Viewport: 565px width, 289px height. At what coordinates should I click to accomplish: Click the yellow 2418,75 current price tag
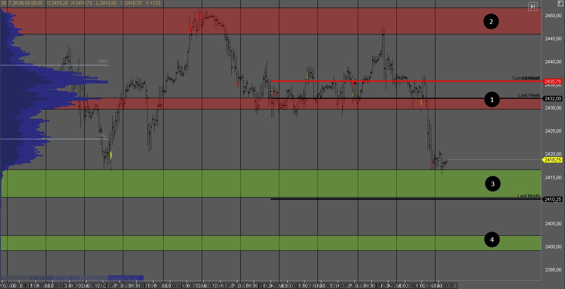(x=552, y=160)
